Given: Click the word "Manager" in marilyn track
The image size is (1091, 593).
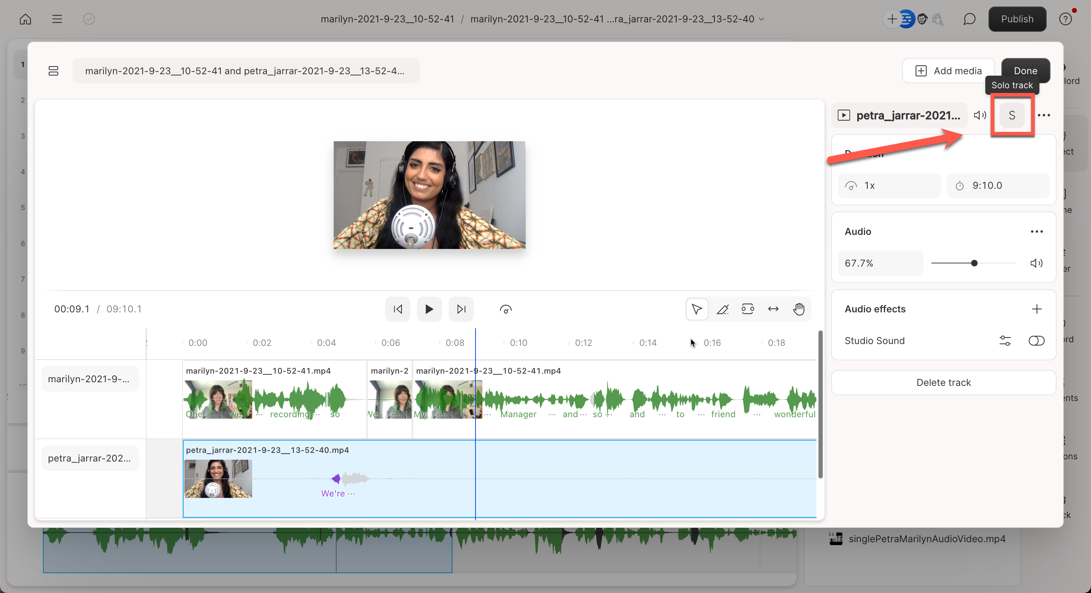Looking at the screenshot, I should [x=518, y=414].
